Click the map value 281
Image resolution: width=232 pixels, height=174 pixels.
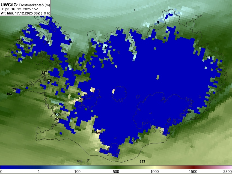[190, 112]
